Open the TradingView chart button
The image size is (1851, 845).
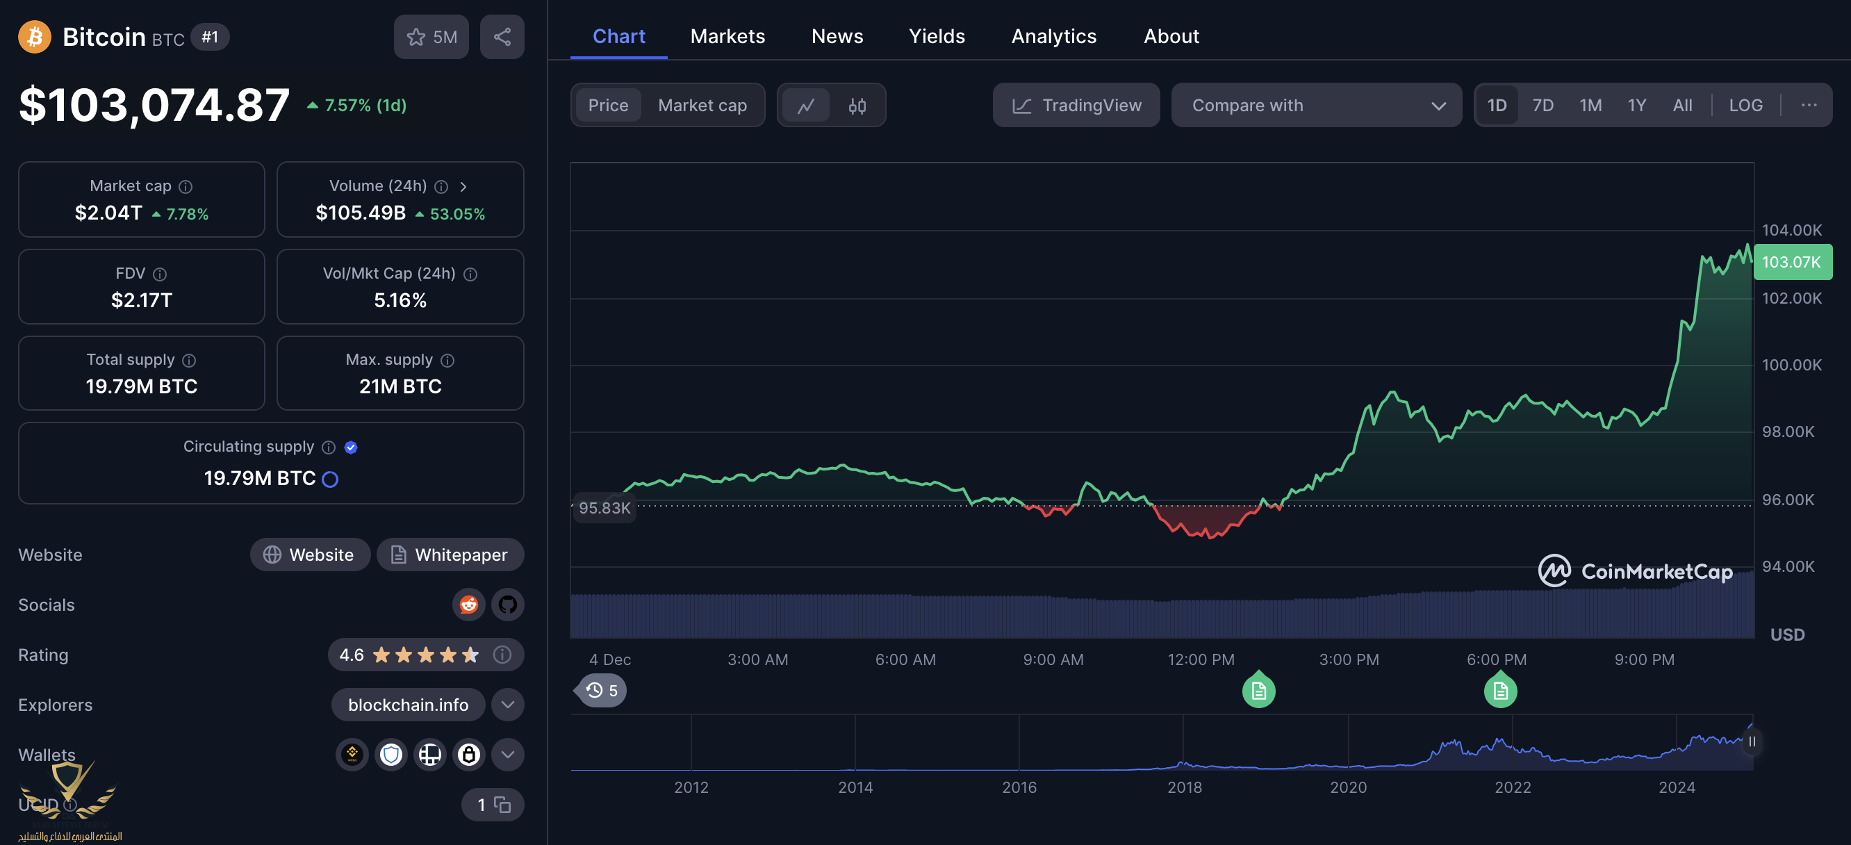tap(1076, 106)
